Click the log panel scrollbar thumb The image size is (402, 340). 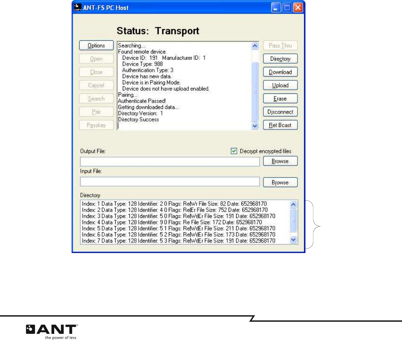point(255,92)
